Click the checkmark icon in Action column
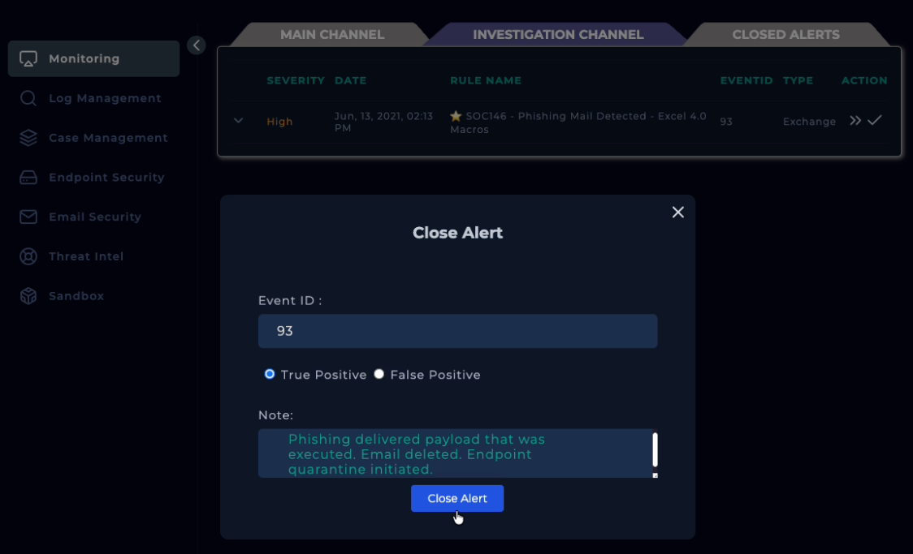 (875, 121)
